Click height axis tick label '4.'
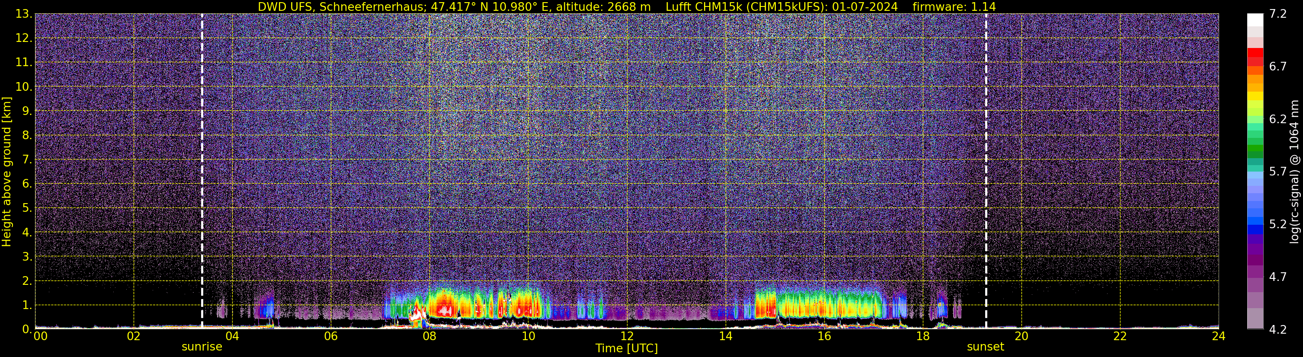 [26, 232]
